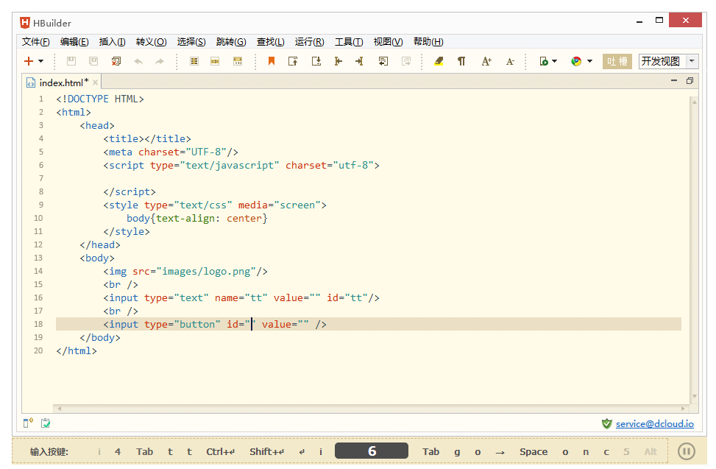
Task: Open the 跳转(G) menu
Action: point(231,42)
